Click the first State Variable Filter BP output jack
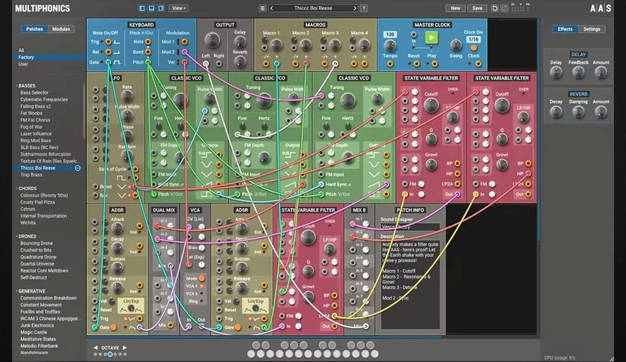This screenshot has height=362, width=626. (x=458, y=164)
